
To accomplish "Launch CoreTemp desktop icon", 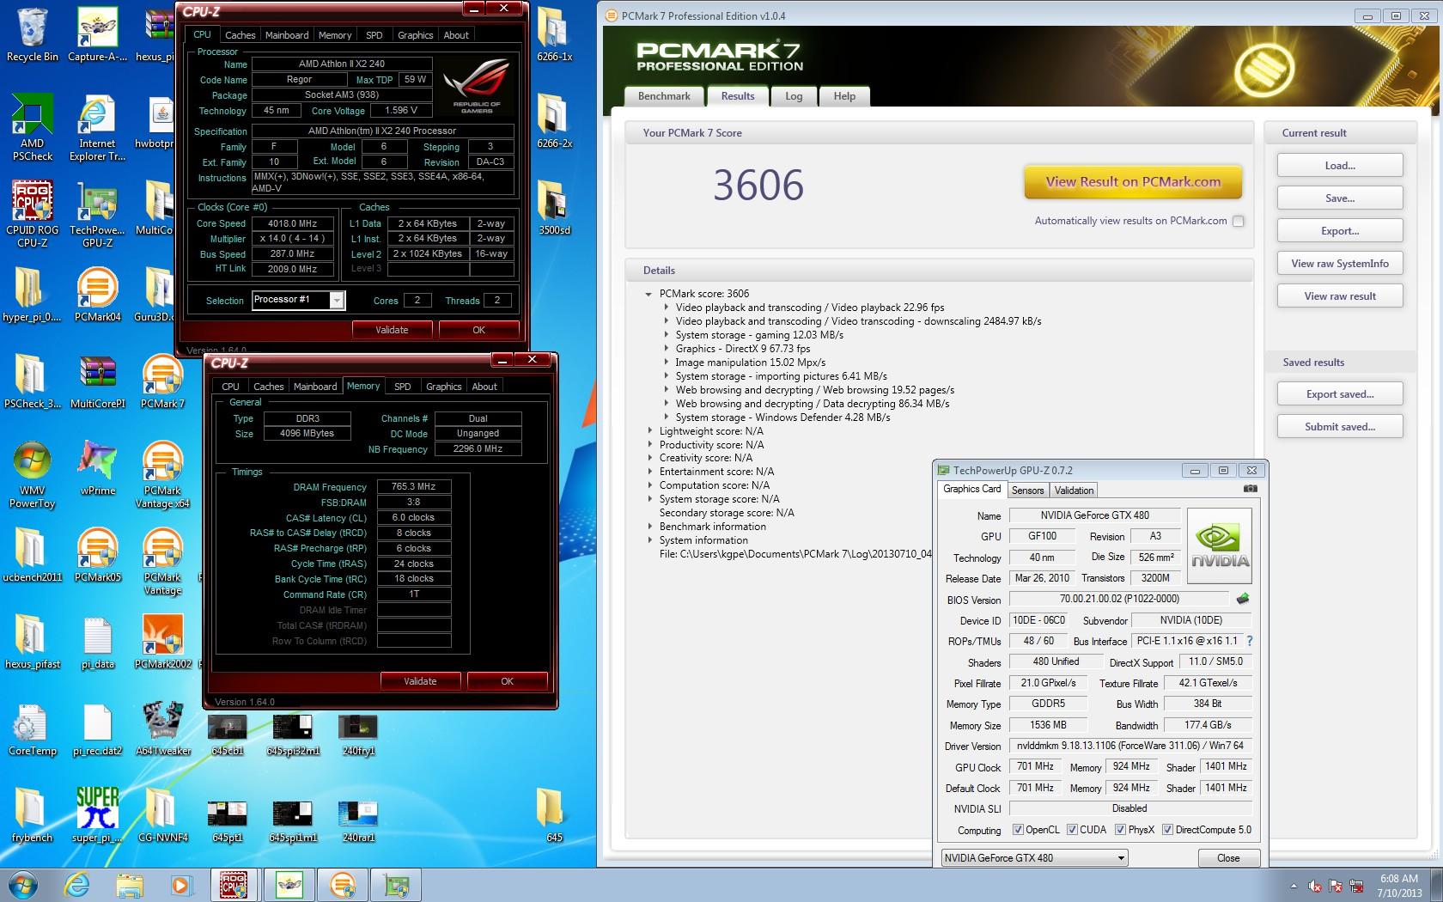I will pyautogui.click(x=33, y=728).
